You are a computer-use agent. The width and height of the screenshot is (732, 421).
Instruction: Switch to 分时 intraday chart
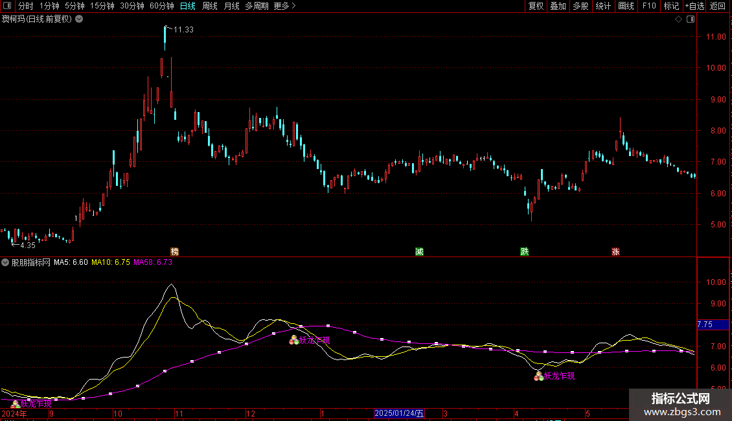point(26,6)
